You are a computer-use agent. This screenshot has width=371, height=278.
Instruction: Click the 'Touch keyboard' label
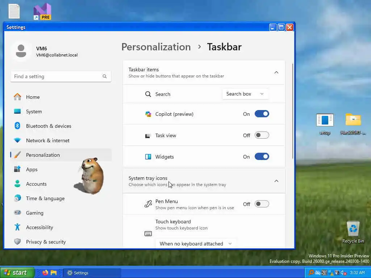click(173, 222)
